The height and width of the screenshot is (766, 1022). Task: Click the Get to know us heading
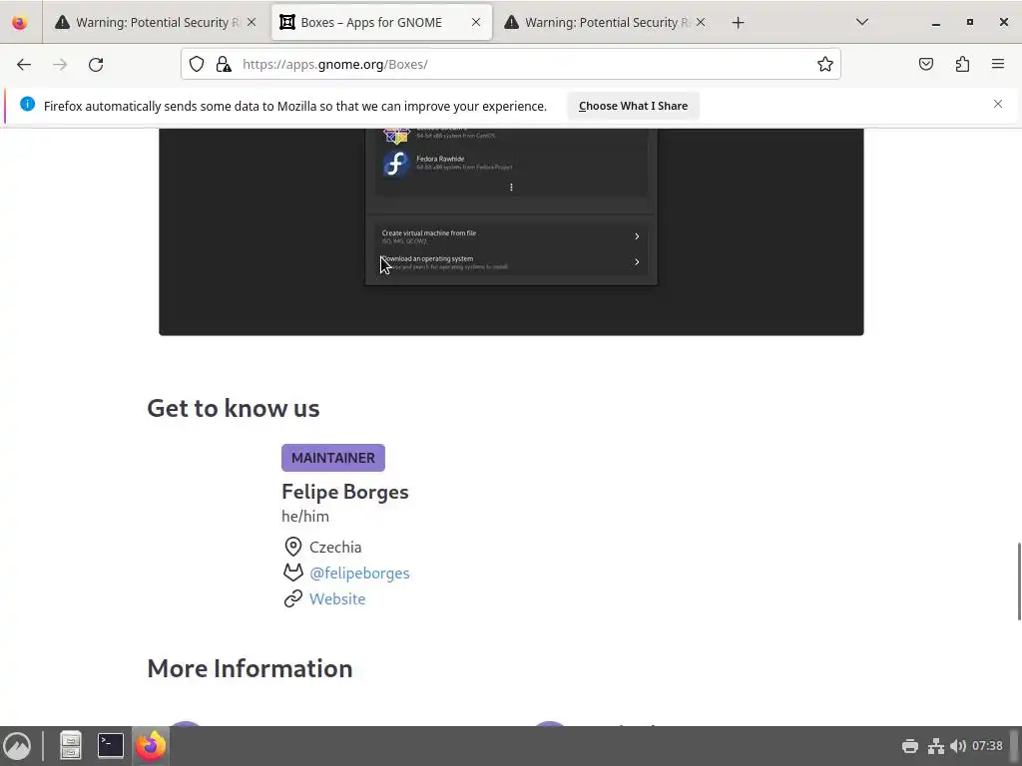tap(234, 408)
